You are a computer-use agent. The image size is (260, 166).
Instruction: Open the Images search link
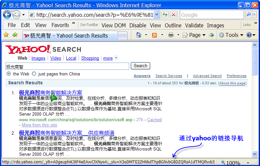[38, 58]
